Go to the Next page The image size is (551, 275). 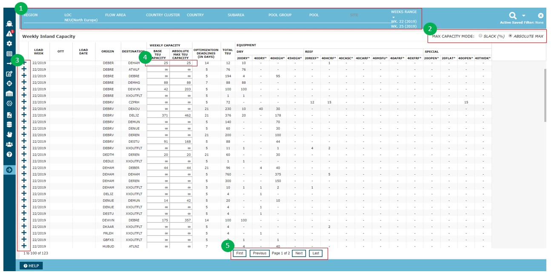point(299,253)
